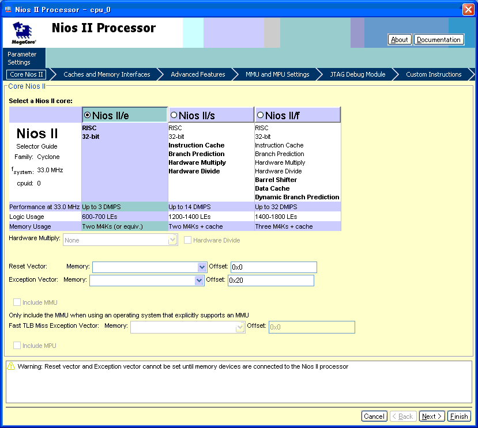Click the 'Dynamic Branch Prediction' feature text

coord(297,197)
